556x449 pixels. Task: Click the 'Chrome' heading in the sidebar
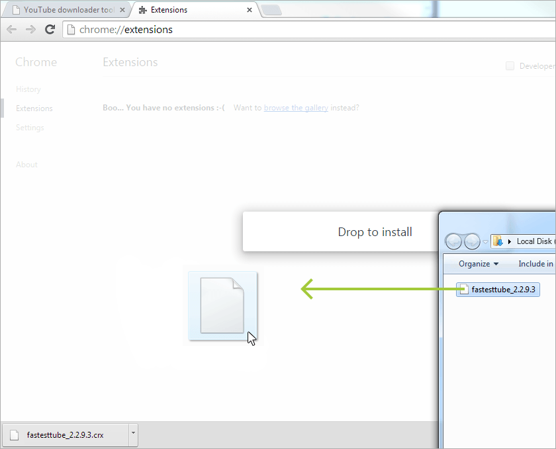coord(36,62)
